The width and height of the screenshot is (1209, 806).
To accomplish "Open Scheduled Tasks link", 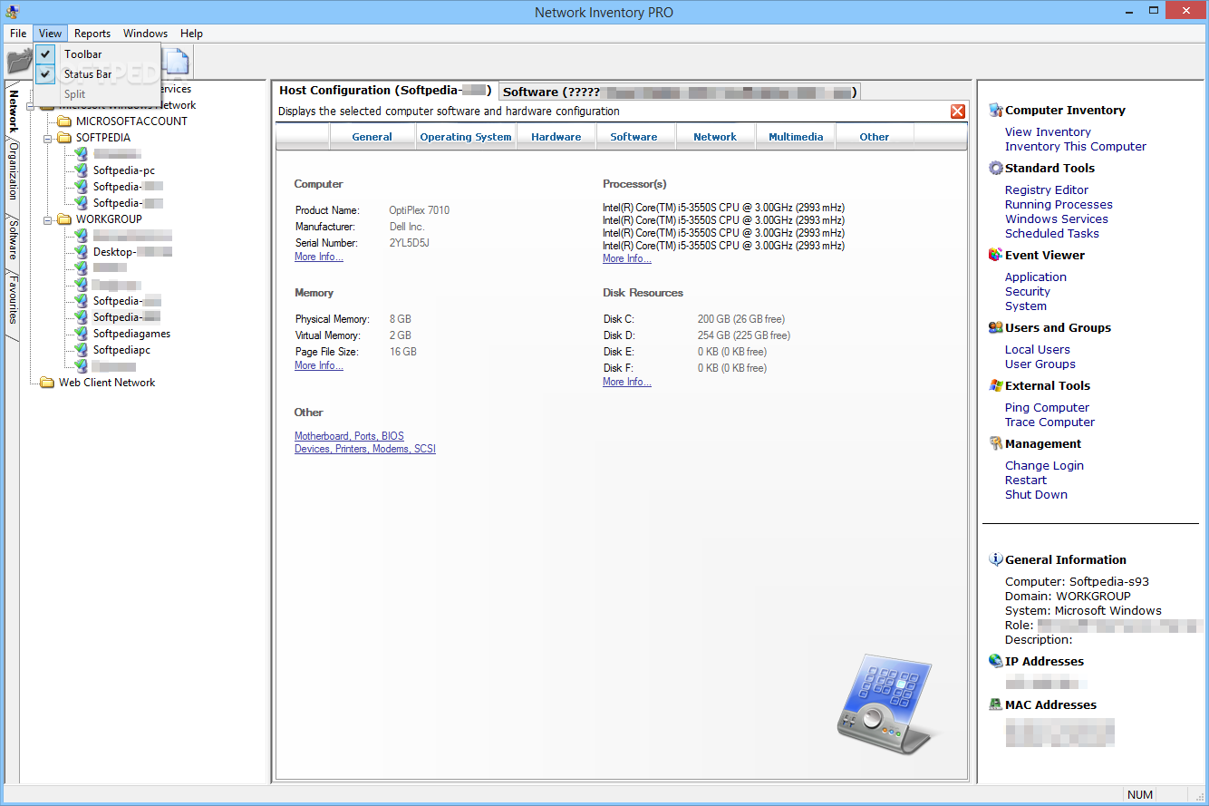I will click(1052, 234).
